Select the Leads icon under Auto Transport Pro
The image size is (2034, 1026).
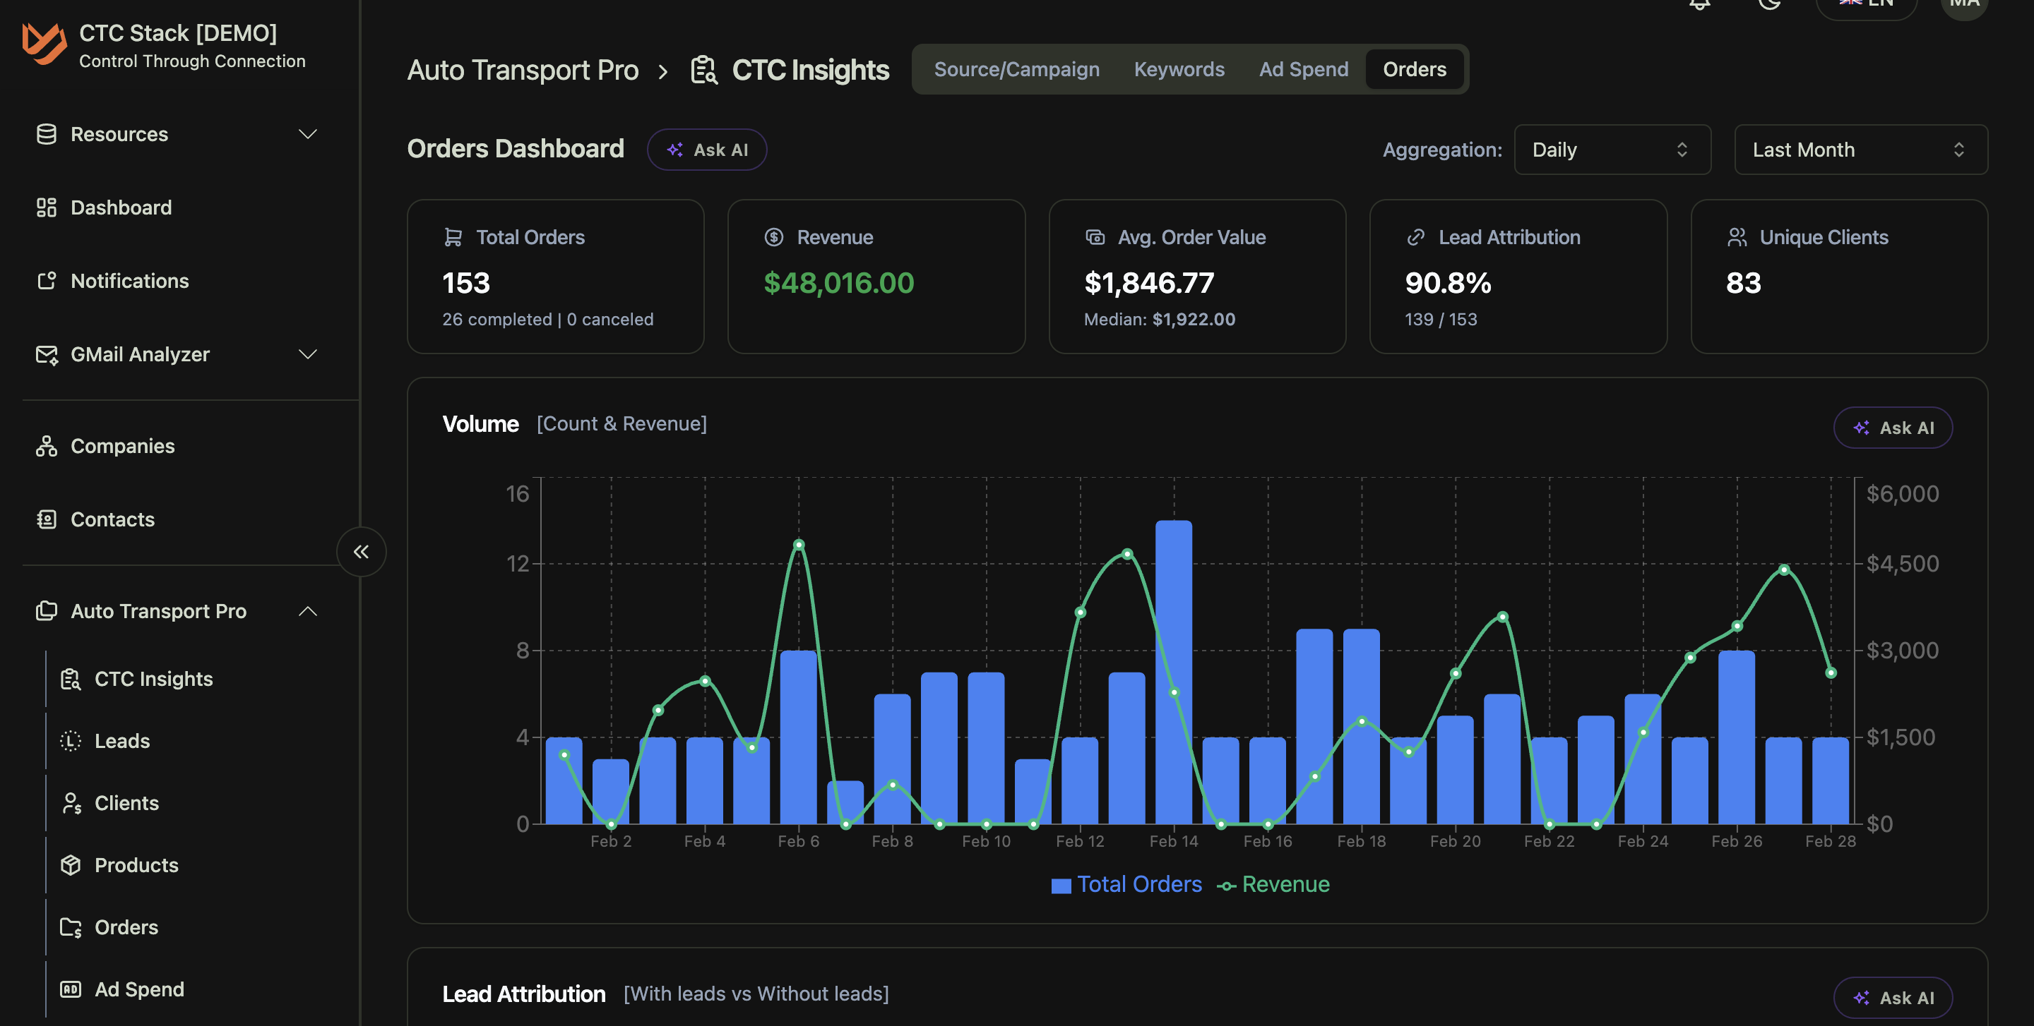tap(71, 740)
